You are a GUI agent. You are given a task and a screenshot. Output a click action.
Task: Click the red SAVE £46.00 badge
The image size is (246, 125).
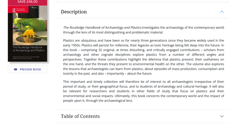27,2
